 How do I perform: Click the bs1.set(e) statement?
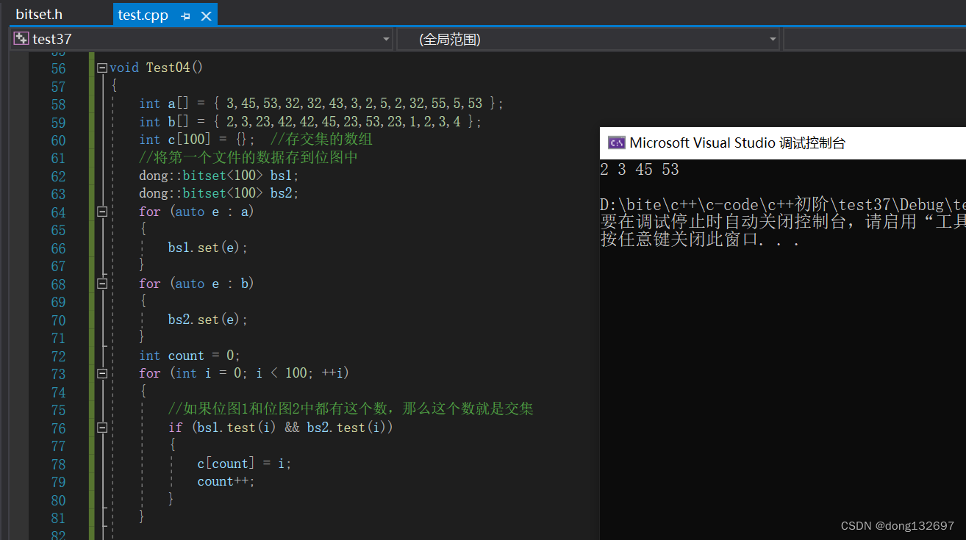pos(208,248)
